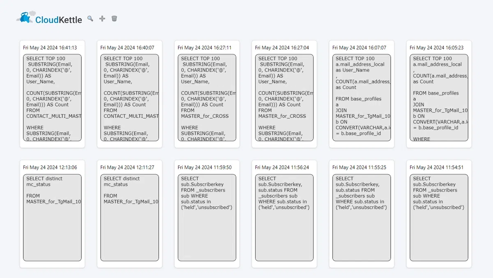Select query card from 11:54:51

(x=439, y=214)
